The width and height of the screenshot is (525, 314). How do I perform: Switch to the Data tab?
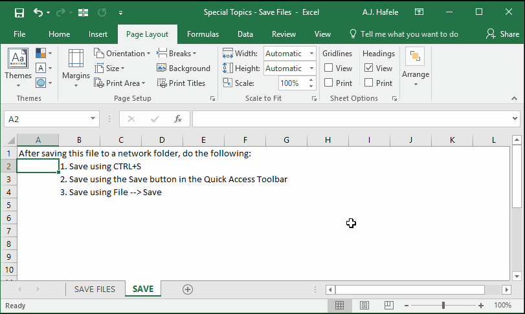[245, 34]
